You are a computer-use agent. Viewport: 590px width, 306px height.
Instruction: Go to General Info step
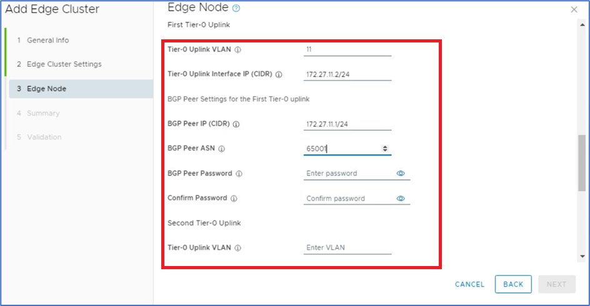[x=47, y=40]
